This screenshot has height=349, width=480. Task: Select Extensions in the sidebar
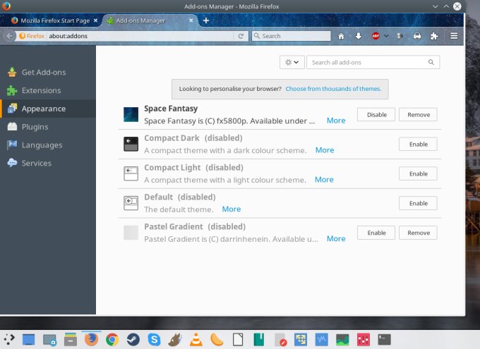pyautogui.click(x=41, y=90)
